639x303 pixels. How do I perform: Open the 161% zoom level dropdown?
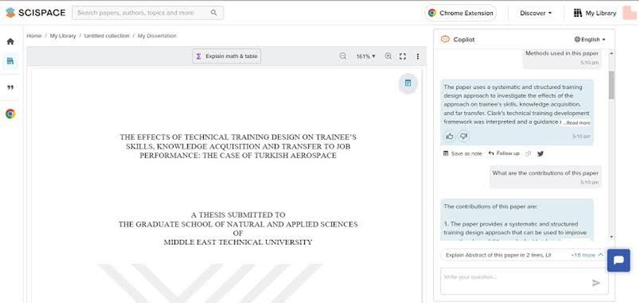pyautogui.click(x=366, y=56)
